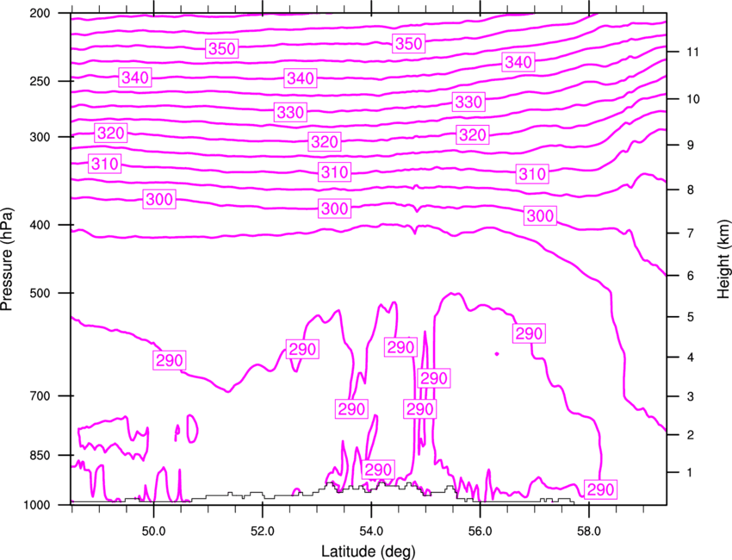Pick the 7 km height tick label

[x=690, y=233]
